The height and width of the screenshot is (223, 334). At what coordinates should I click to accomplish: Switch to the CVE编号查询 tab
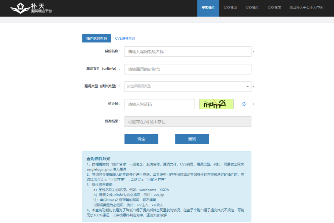(125, 38)
